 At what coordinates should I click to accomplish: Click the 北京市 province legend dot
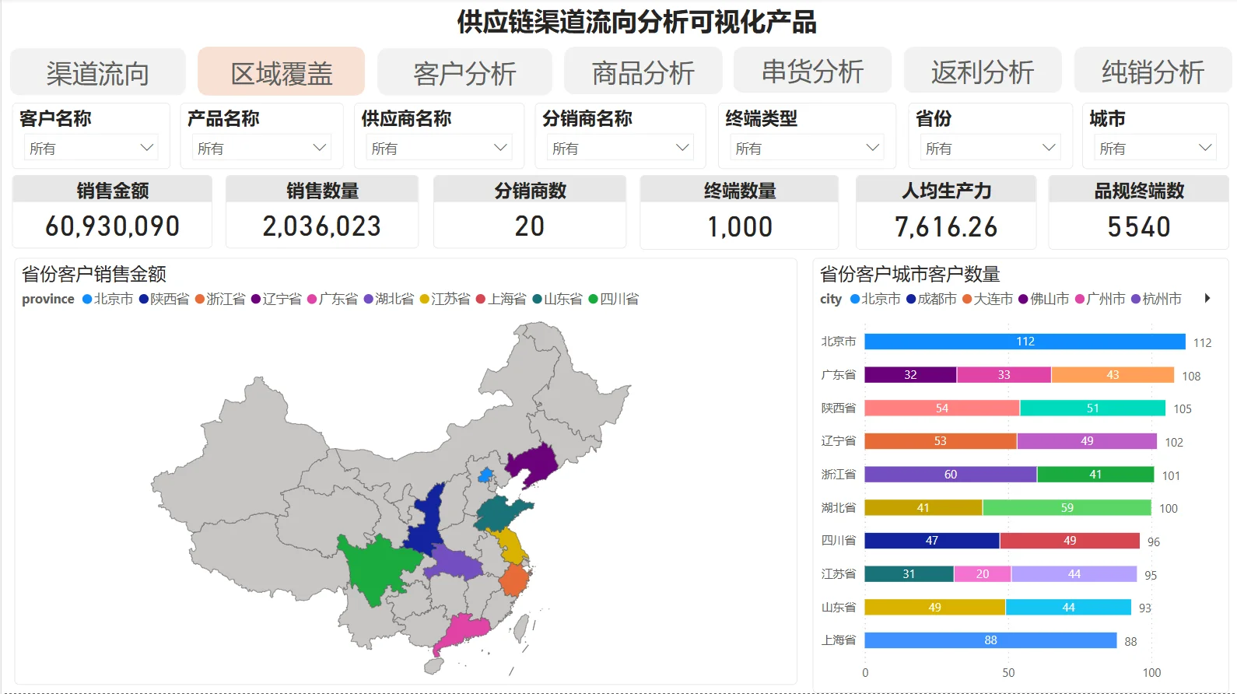(87, 299)
